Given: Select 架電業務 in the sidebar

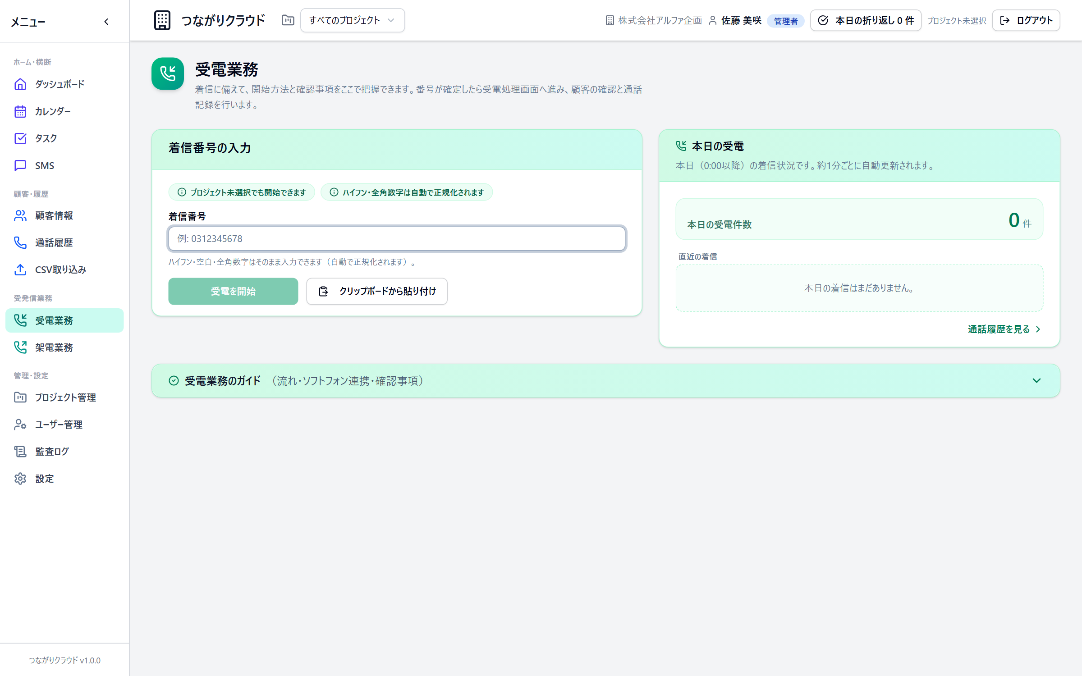Looking at the screenshot, I should pos(64,347).
